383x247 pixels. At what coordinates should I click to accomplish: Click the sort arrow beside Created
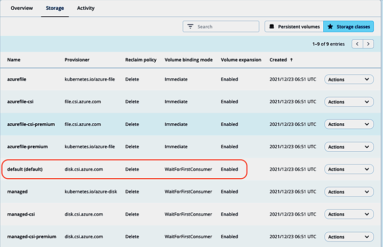[x=292, y=60]
